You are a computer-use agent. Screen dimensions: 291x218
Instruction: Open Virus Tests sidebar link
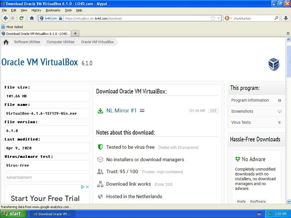(x=256, y=122)
